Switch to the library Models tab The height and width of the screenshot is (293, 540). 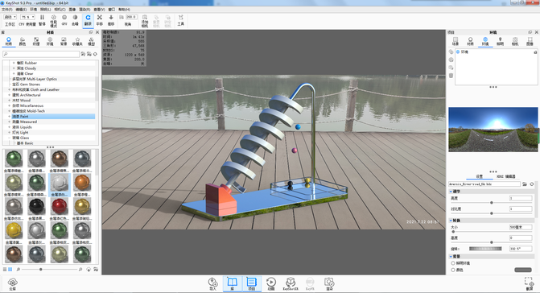pyautogui.click(x=91, y=41)
